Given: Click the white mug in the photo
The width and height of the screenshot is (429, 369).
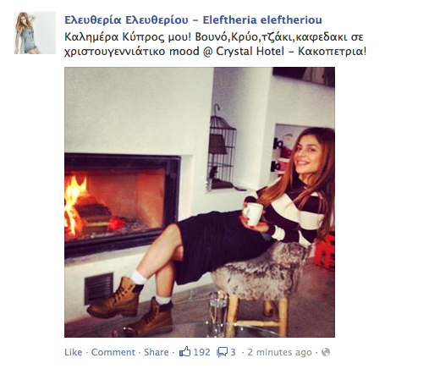Looking at the screenshot, I should pos(253,213).
